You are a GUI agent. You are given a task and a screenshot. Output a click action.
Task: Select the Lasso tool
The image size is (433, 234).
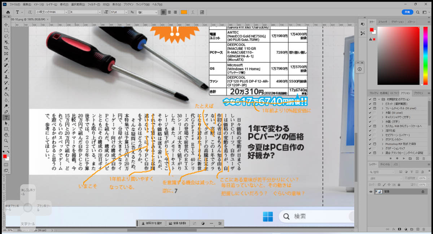[6, 36]
